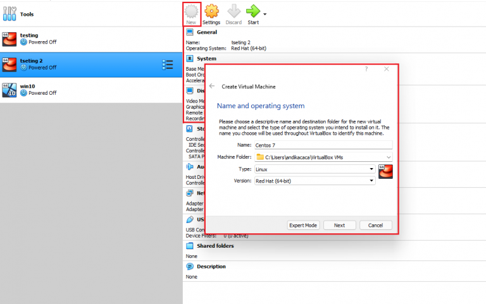This screenshot has height=304, width=486.
Task: Expand the Machine Folder dropdown
Action: 389,157
